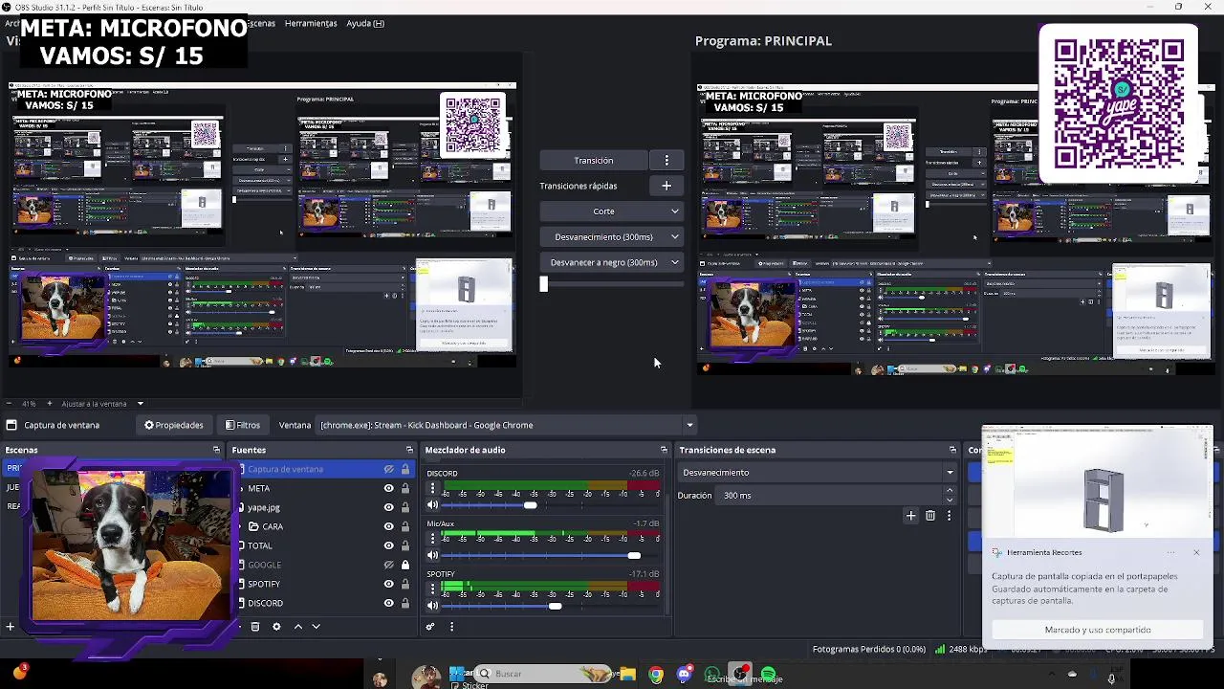Open Corte quick transition dropdown arrow
Image resolution: width=1224 pixels, height=689 pixels.
674,211
